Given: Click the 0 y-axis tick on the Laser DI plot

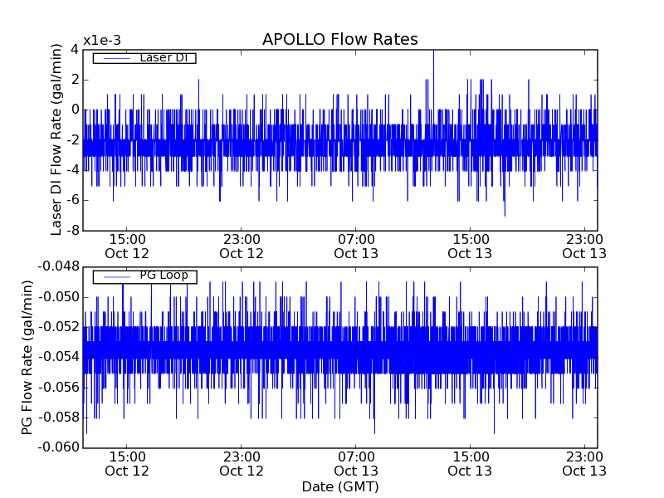Looking at the screenshot, I should click(75, 110).
